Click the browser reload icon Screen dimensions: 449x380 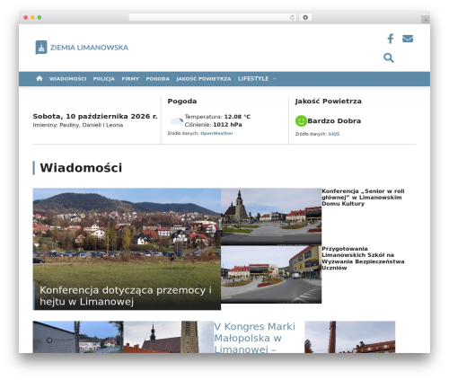coord(292,18)
